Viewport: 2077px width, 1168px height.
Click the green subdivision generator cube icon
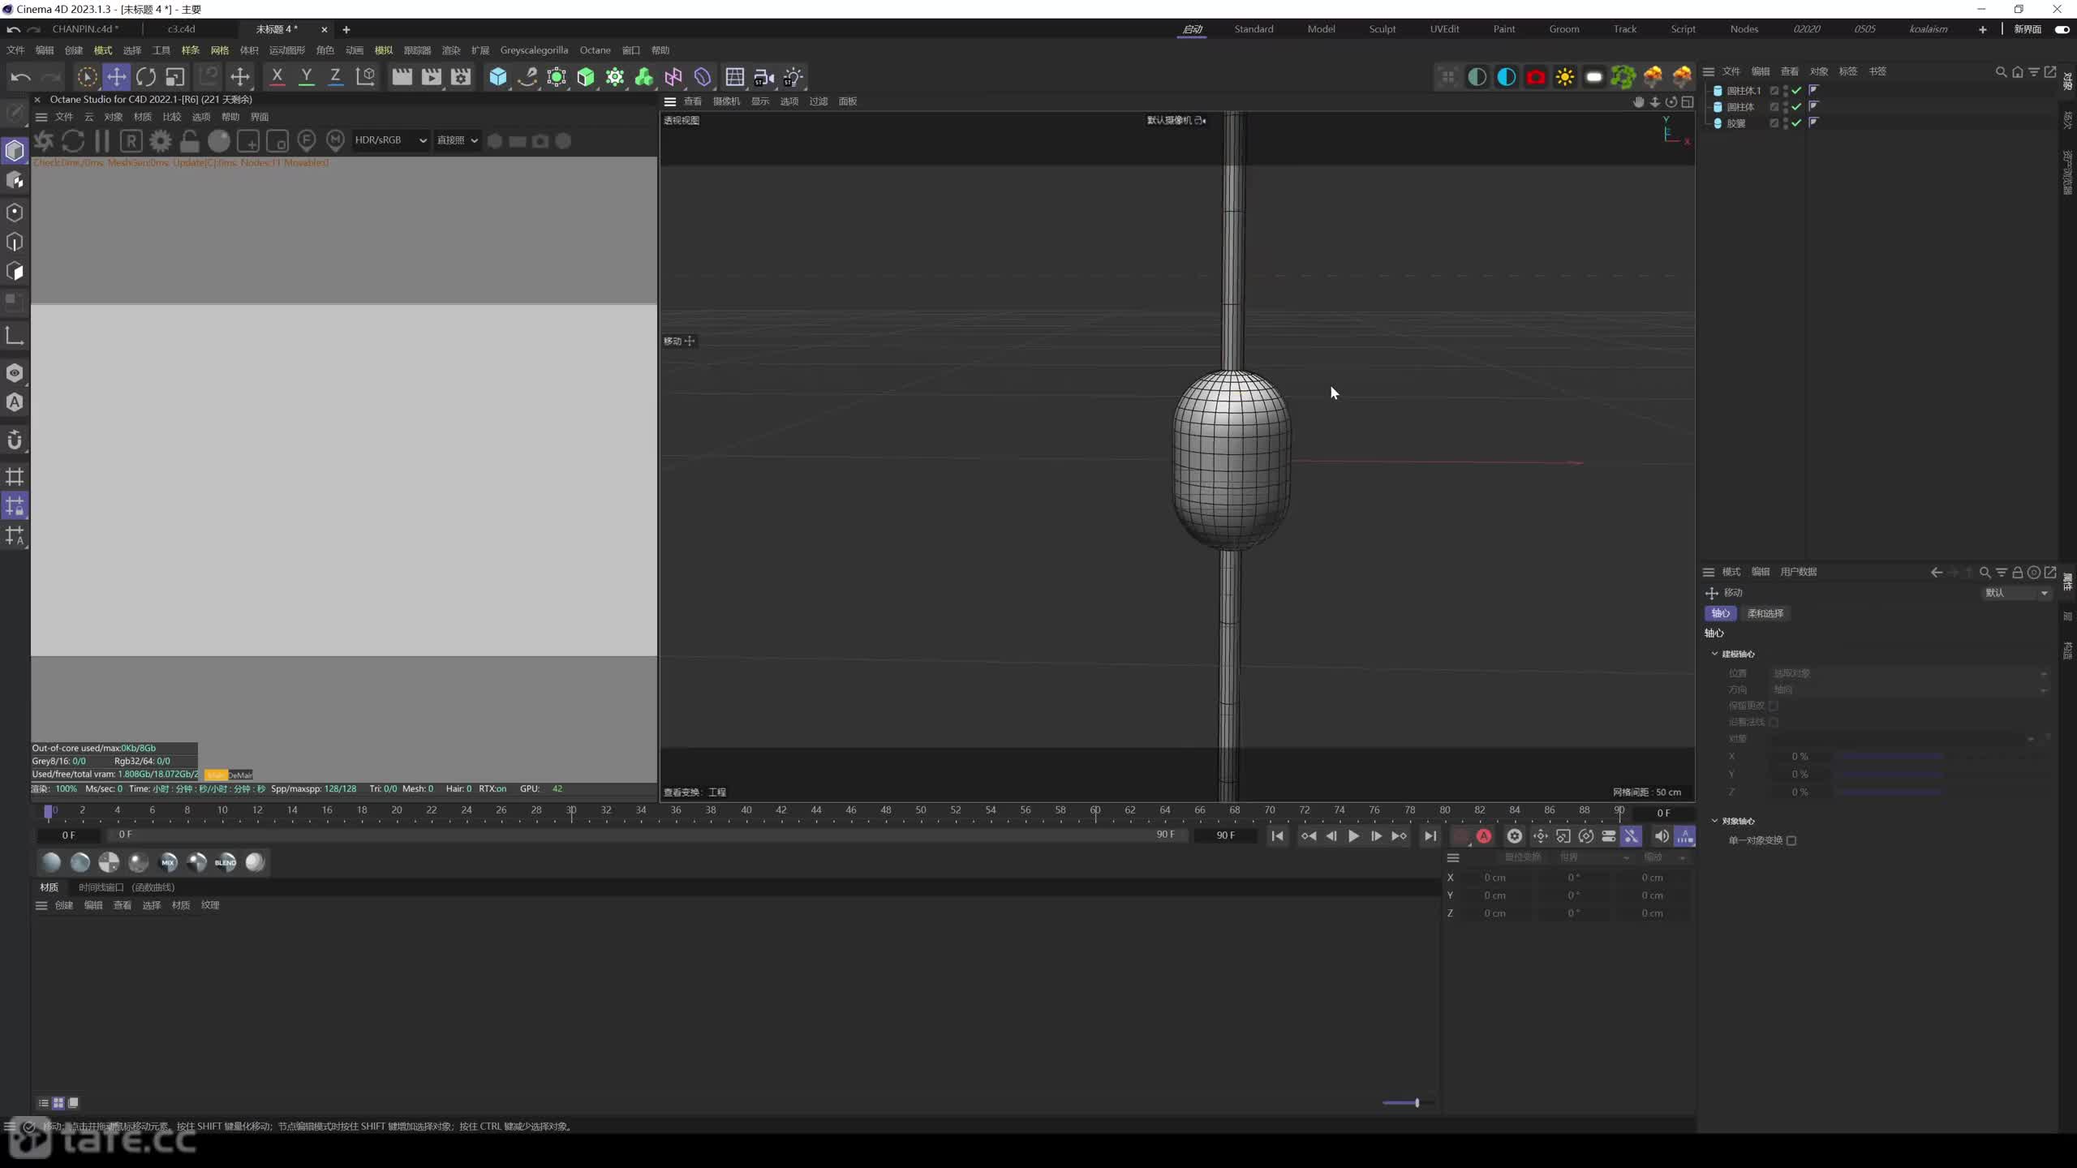point(586,77)
